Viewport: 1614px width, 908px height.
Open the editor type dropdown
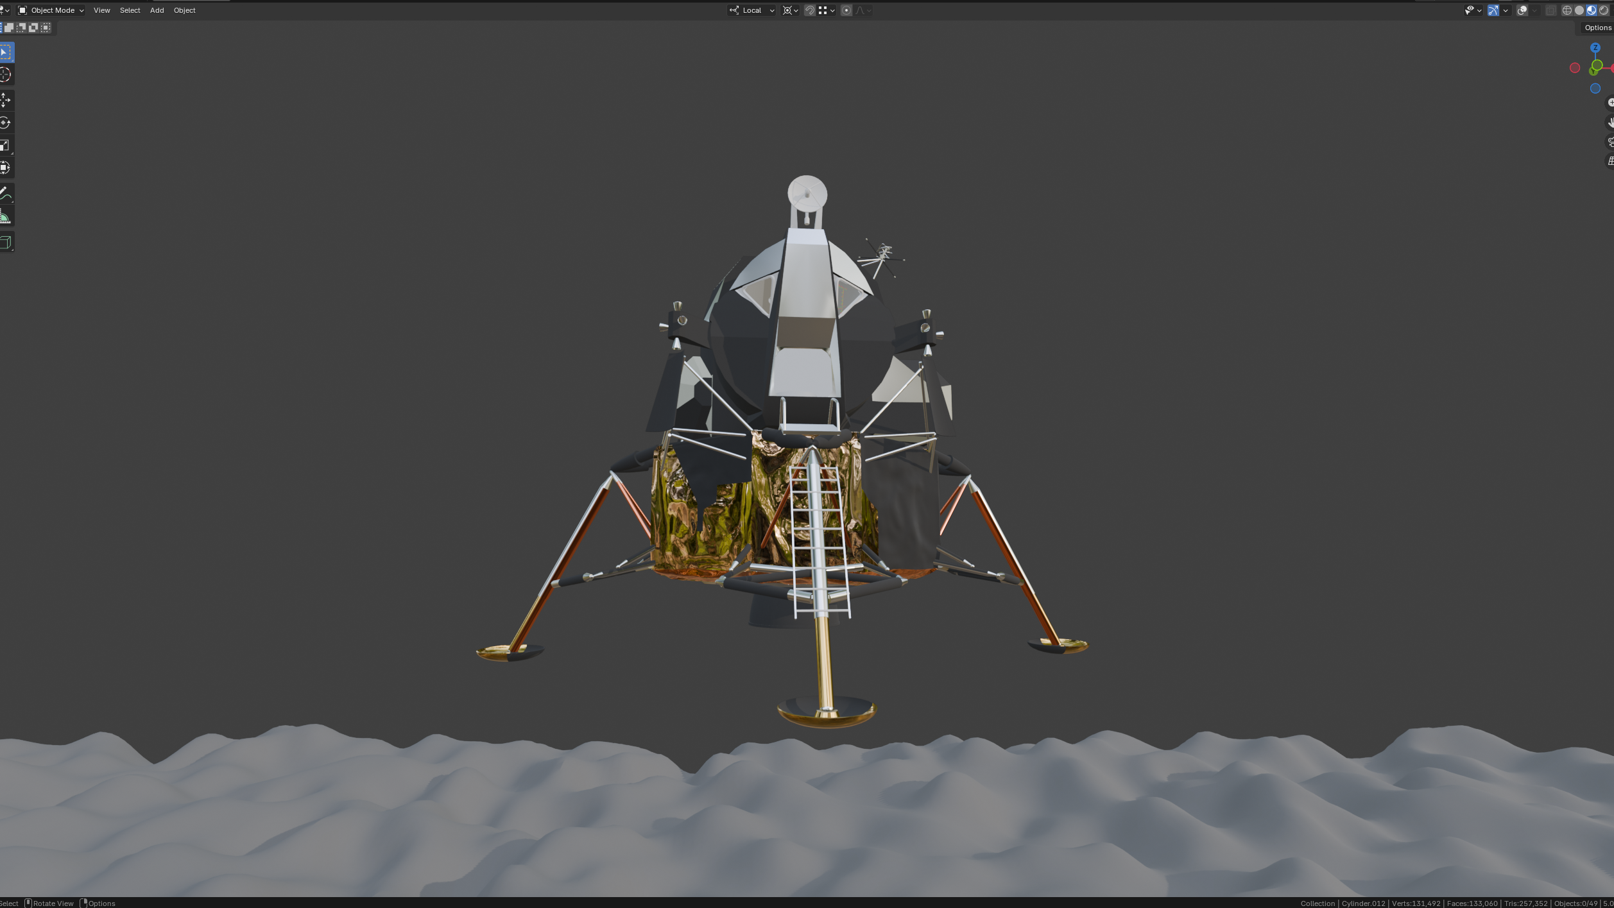pos(4,10)
